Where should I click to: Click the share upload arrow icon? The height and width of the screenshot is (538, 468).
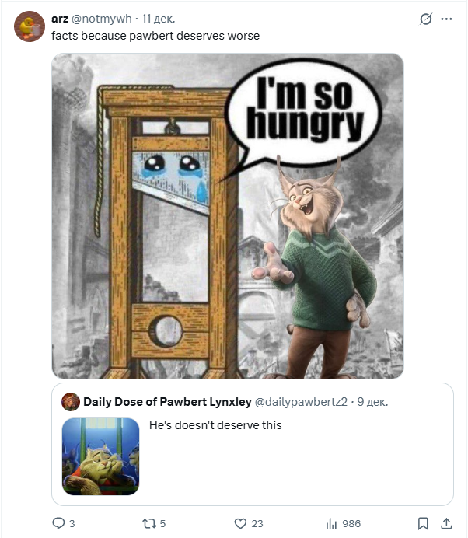pyautogui.click(x=446, y=523)
